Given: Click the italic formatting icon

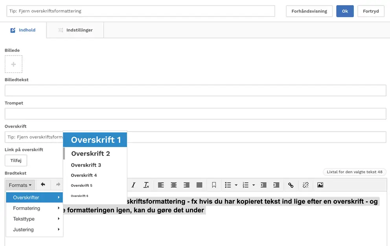Looking at the screenshot, I should click(x=133, y=185).
